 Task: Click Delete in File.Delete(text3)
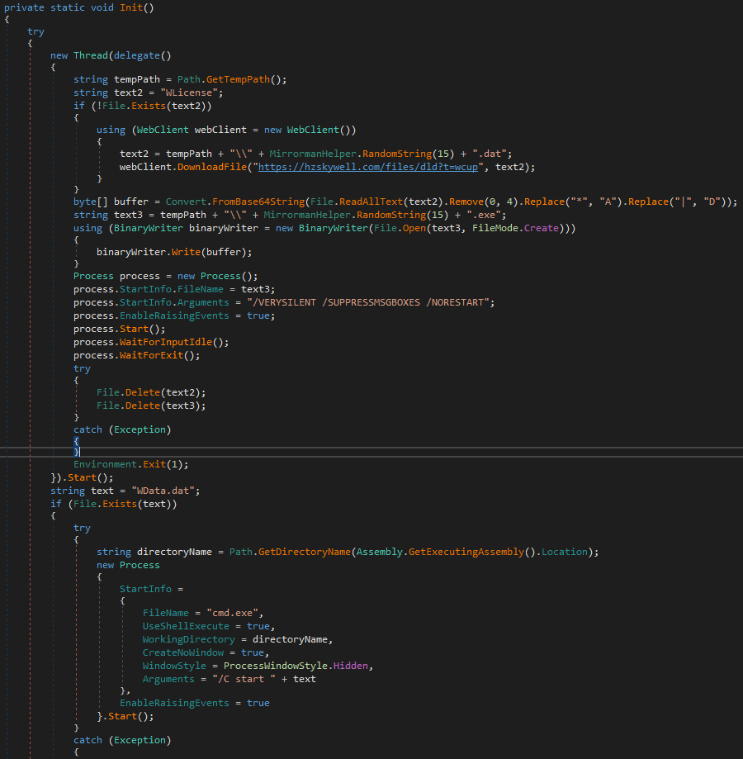click(x=143, y=406)
